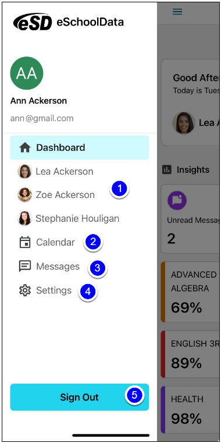Open the Advanced Algebra 69% grade card
The width and height of the screenshot is (221, 443).
coord(191,292)
